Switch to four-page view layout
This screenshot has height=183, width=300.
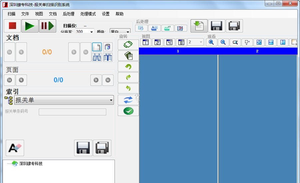[x=169, y=42]
